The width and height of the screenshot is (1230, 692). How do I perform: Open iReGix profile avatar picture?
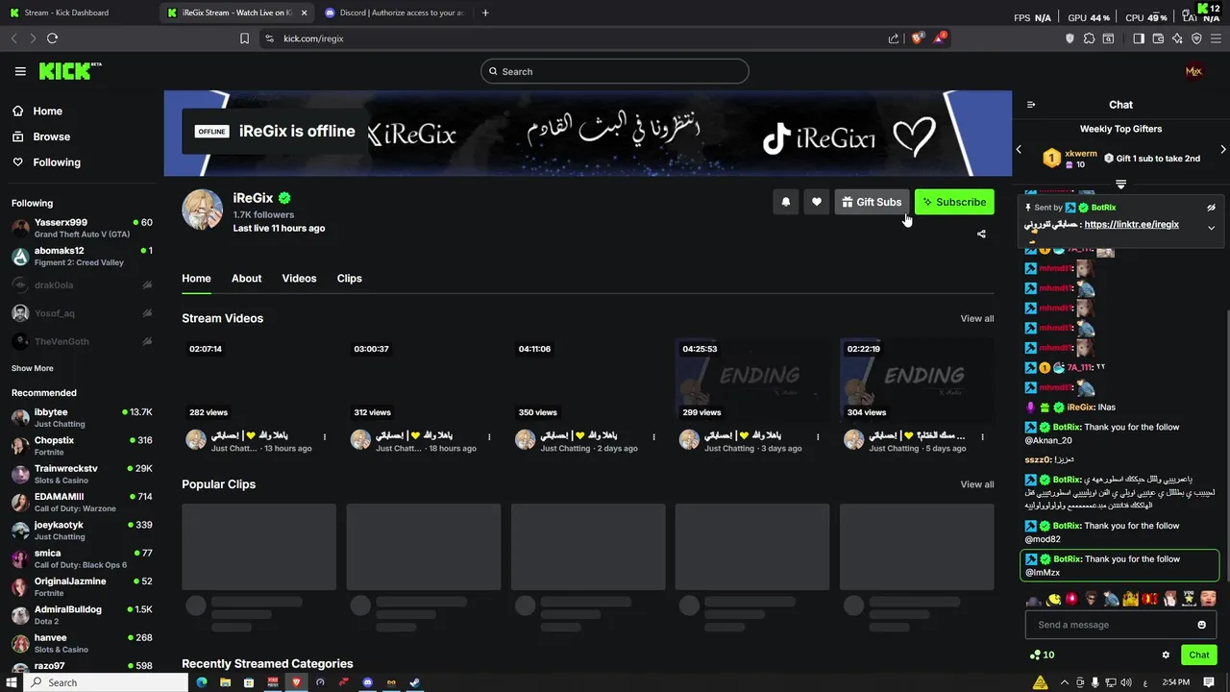pyautogui.click(x=203, y=210)
